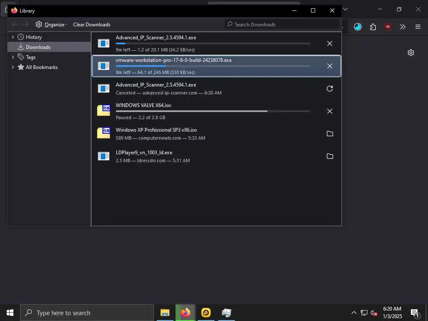Select Tags in the Library sidebar
428x321 pixels.
30,57
